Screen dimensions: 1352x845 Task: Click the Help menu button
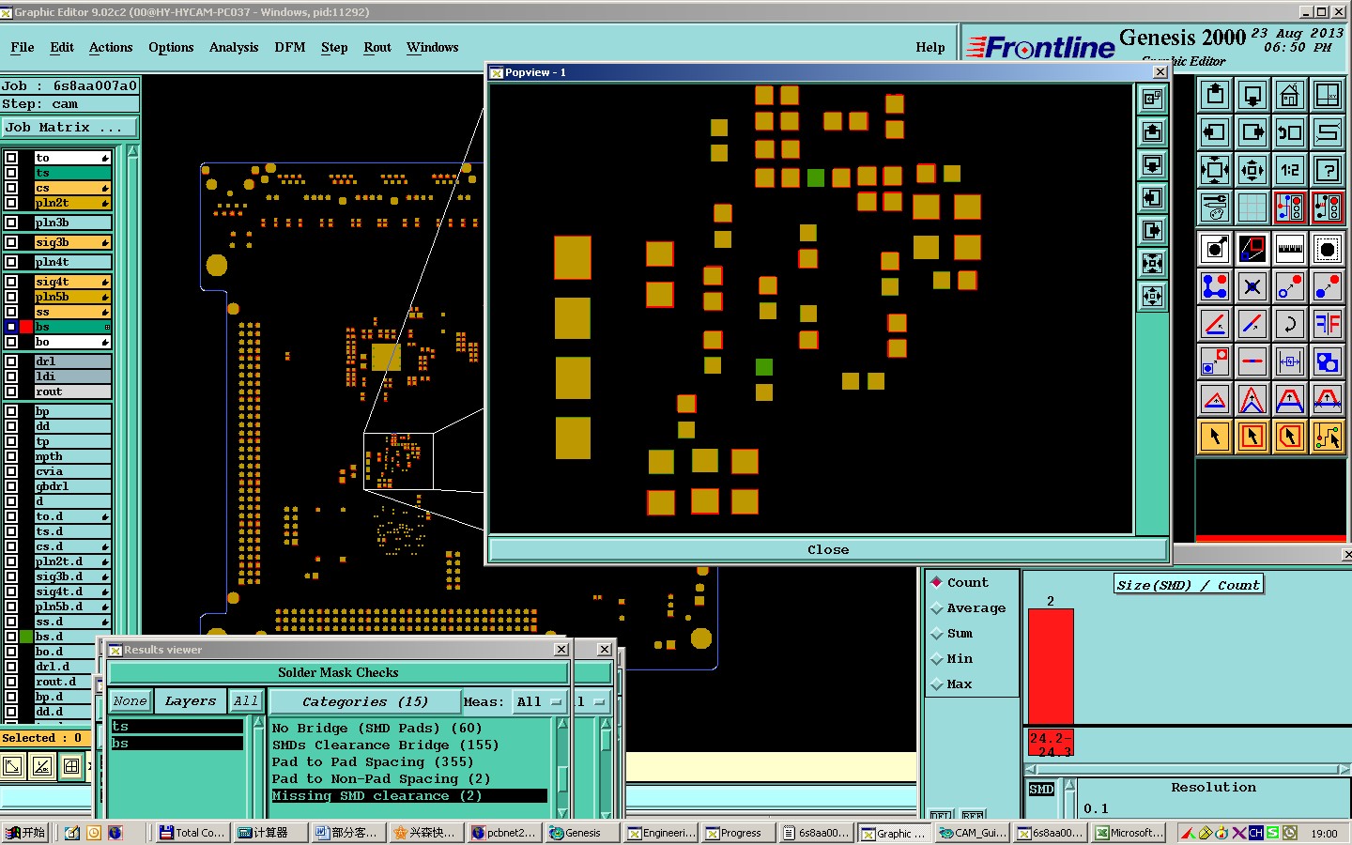930,48
